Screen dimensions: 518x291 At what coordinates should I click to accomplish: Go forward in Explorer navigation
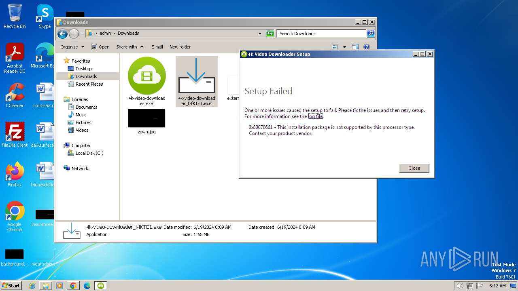[74, 34]
